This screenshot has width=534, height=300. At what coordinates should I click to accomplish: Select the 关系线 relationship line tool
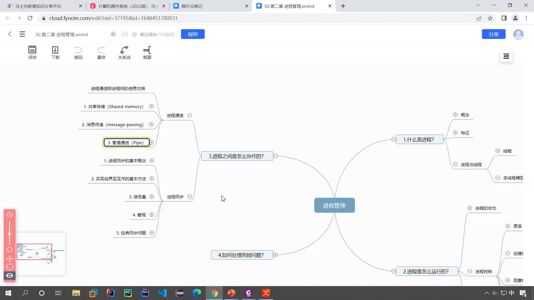pos(124,52)
